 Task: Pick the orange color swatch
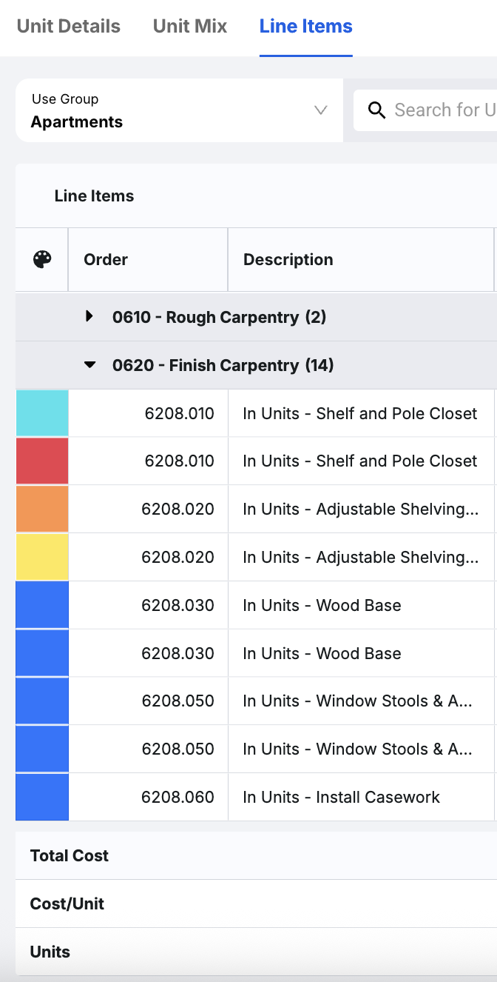point(42,509)
